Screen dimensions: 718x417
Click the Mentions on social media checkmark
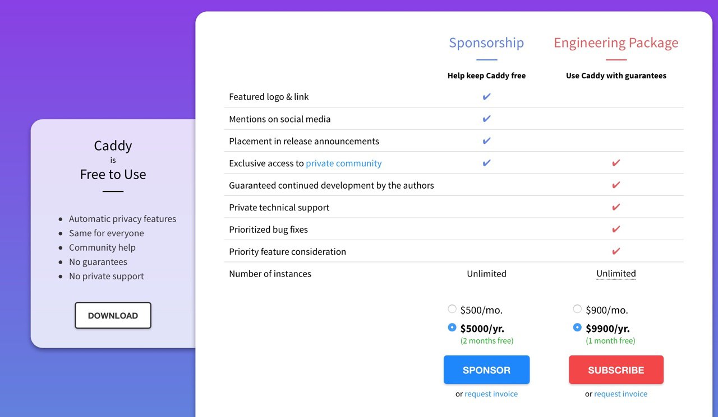click(x=486, y=119)
